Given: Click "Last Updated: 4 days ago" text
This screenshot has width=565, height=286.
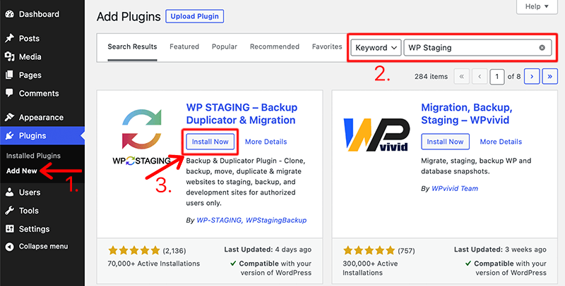Looking at the screenshot, I should [x=268, y=249].
